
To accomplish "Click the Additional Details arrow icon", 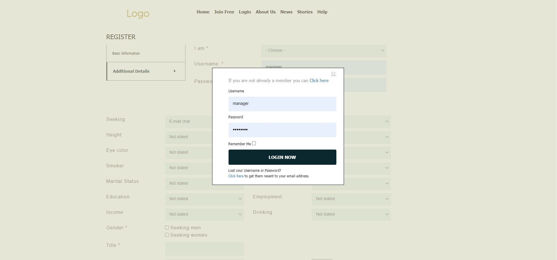I will 175,71.
